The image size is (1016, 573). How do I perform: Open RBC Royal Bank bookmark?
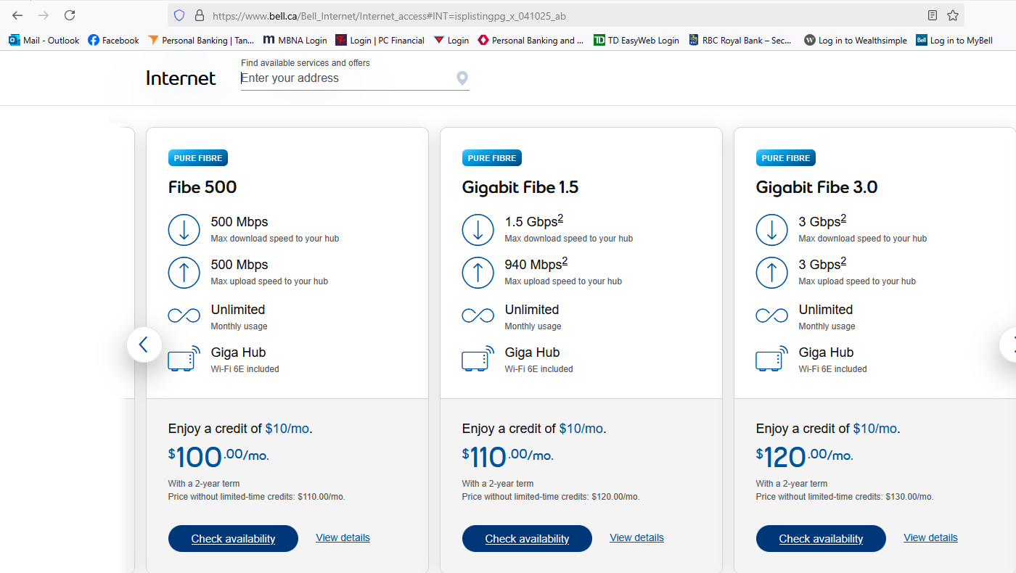pos(740,41)
